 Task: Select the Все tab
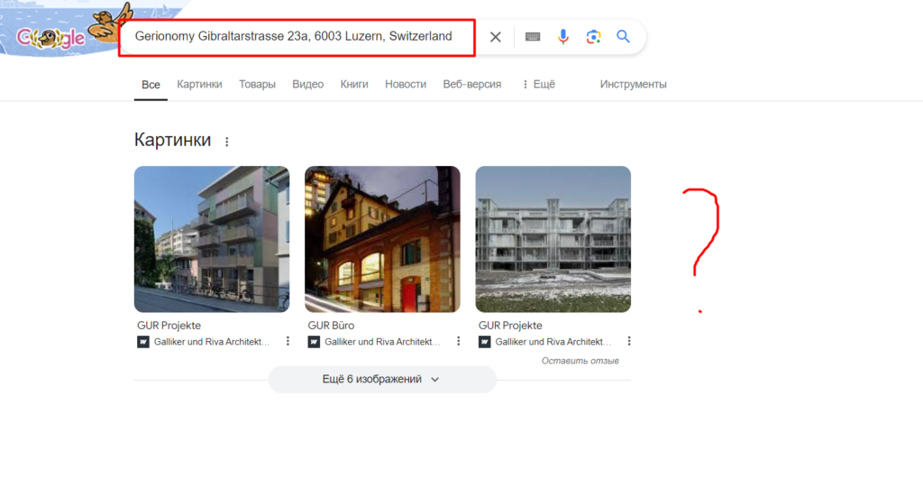(151, 85)
